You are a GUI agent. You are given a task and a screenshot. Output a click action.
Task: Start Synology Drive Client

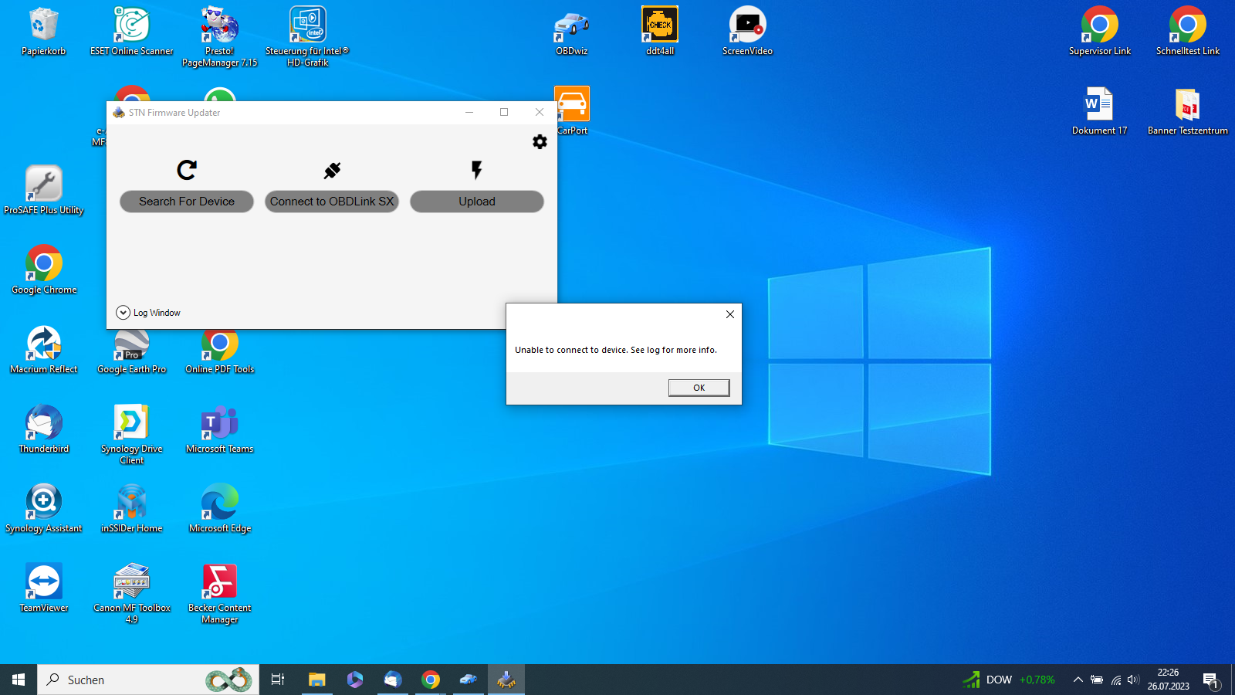131,421
